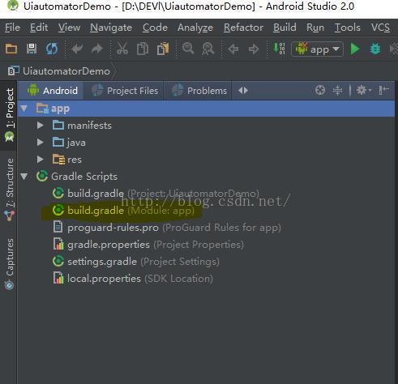The image size is (398, 384).
Task: Click the Find magnifier icon
Action: click(188, 49)
